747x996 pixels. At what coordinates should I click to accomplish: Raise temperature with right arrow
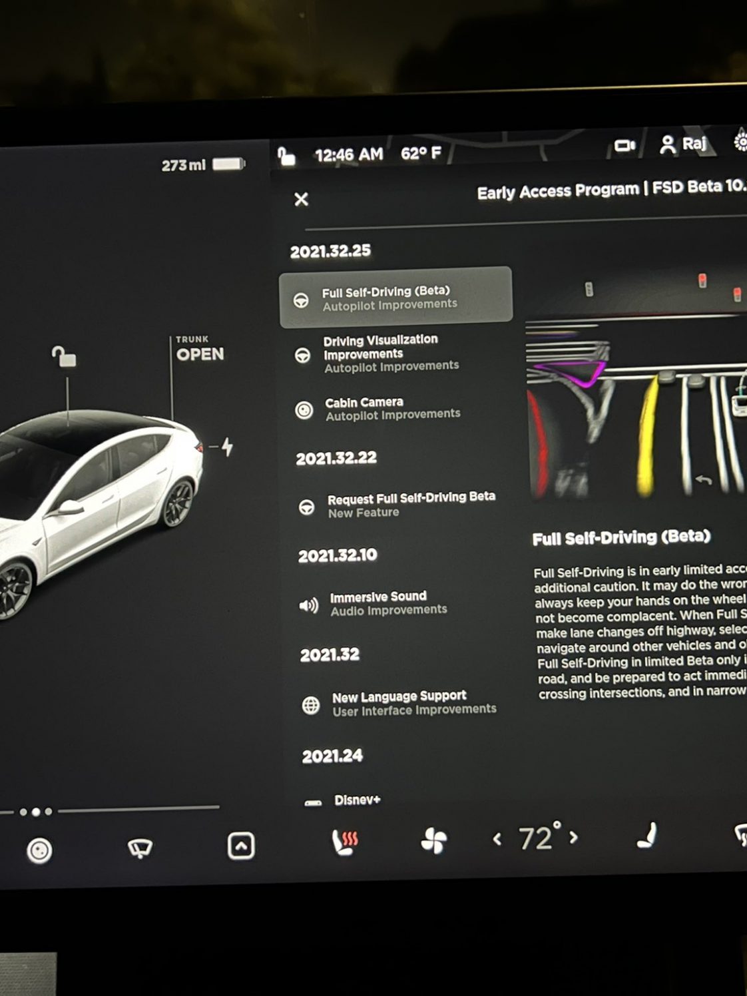pyautogui.click(x=574, y=838)
